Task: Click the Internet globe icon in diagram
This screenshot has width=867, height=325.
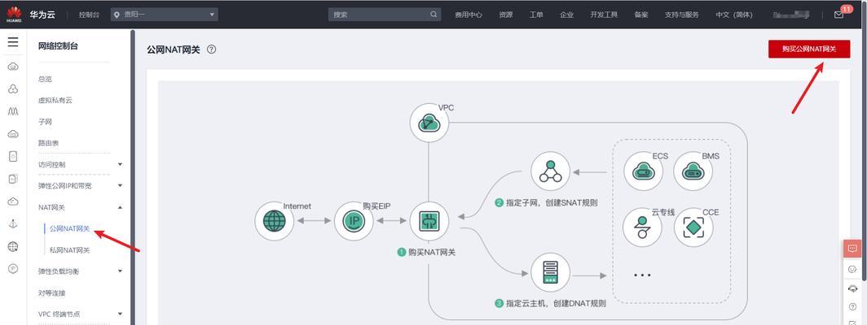Action: click(x=275, y=221)
